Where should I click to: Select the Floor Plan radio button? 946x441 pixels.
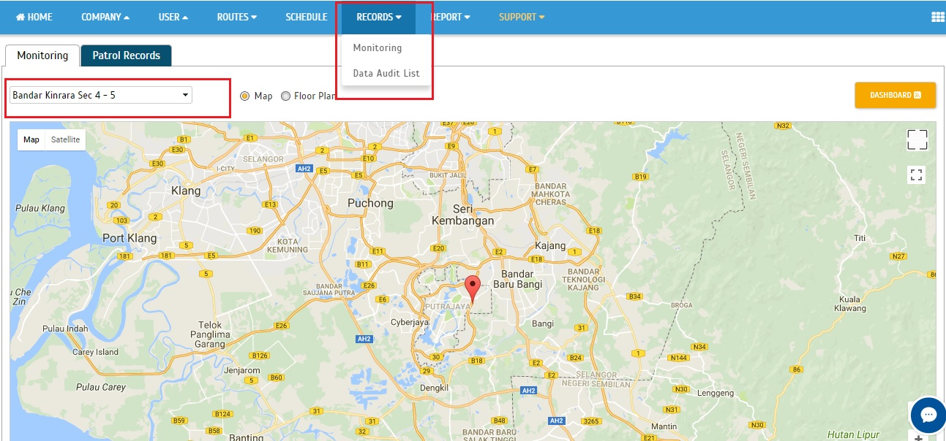(285, 96)
